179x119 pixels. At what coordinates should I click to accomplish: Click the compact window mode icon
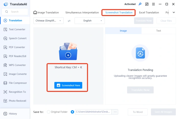tap(147, 4)
